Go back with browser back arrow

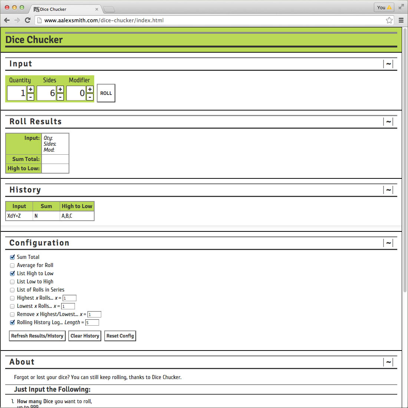tap(7, 20)
